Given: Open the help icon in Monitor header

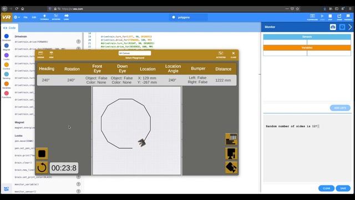Looking at the screenshot, I should 342,27.
